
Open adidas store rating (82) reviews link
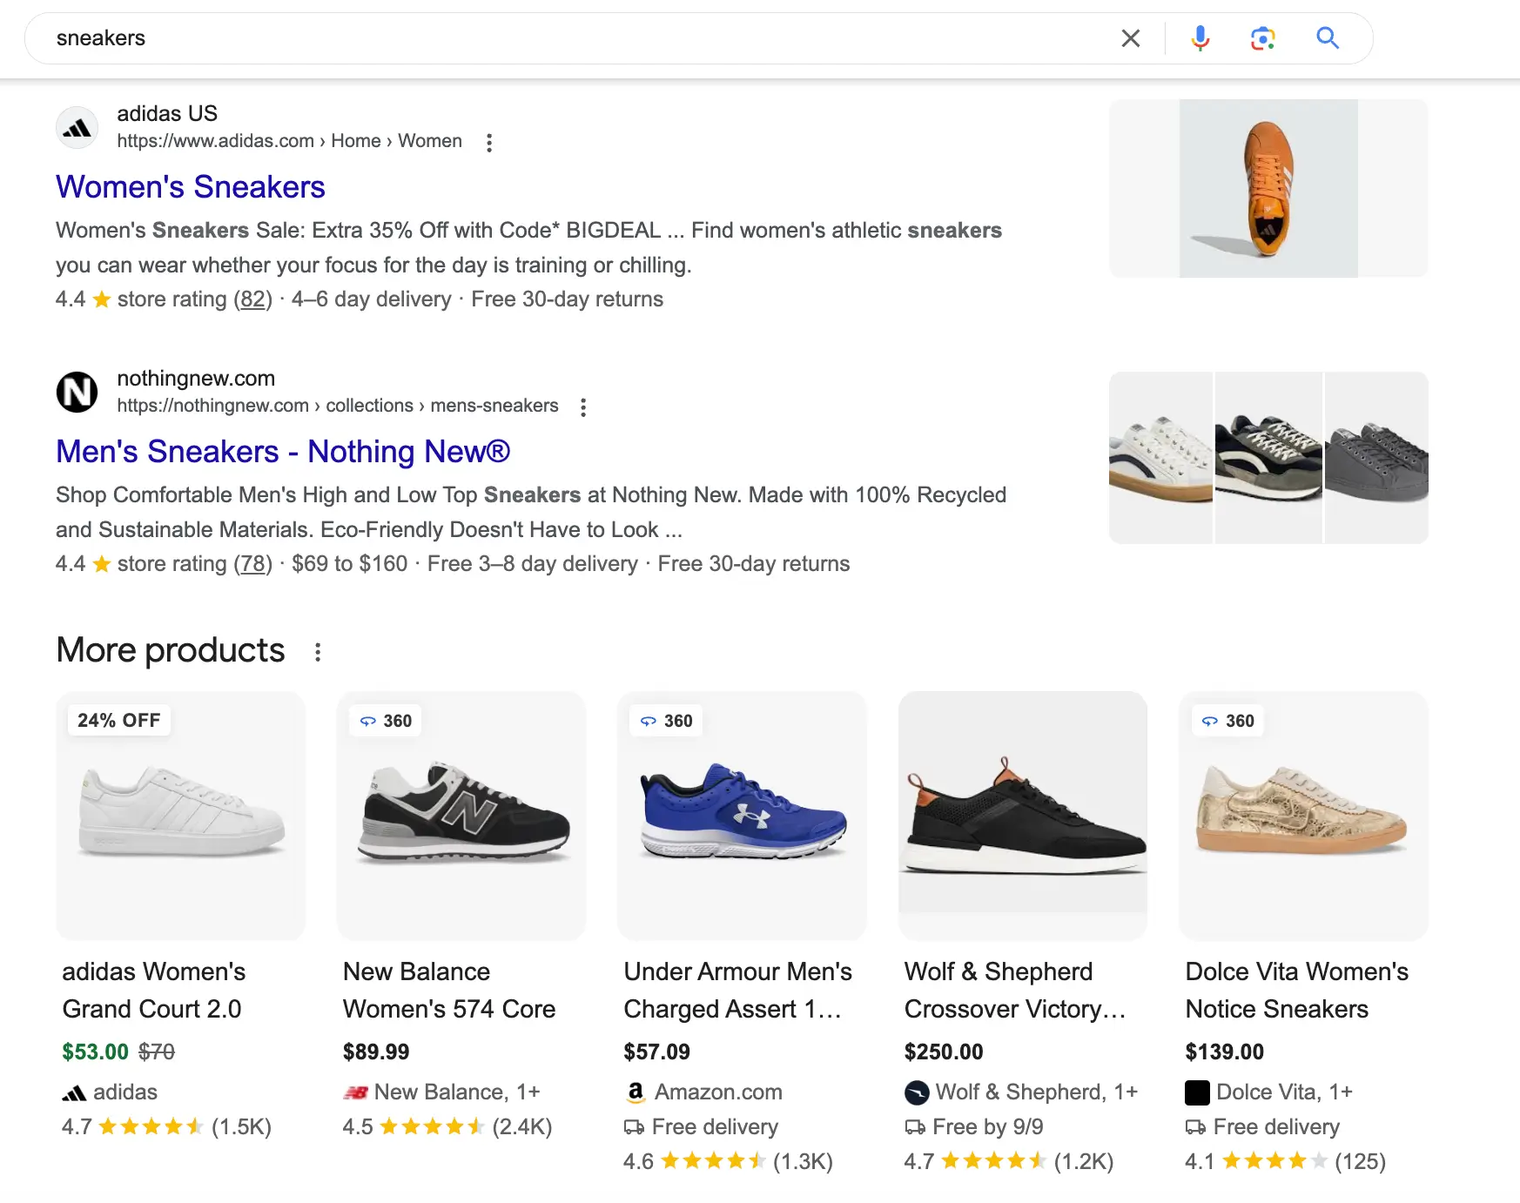[x=252, y=299]
